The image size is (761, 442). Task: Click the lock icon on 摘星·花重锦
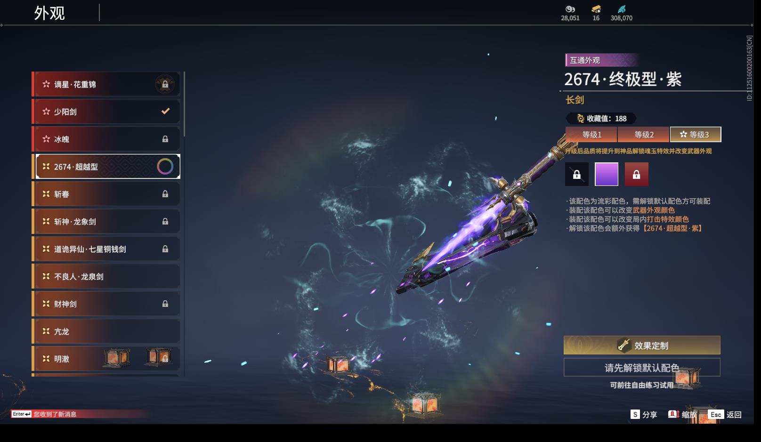[x=165, y=84]
